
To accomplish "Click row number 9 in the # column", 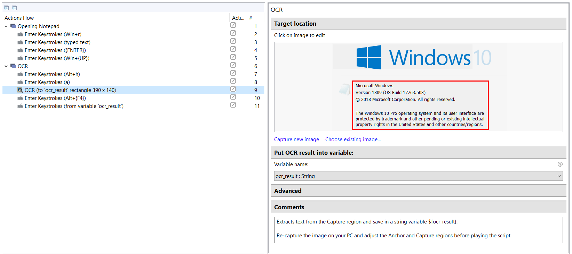I will 256,90.
